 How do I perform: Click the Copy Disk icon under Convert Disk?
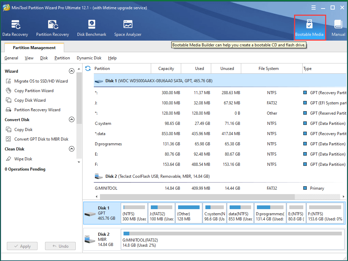(8, 129)
